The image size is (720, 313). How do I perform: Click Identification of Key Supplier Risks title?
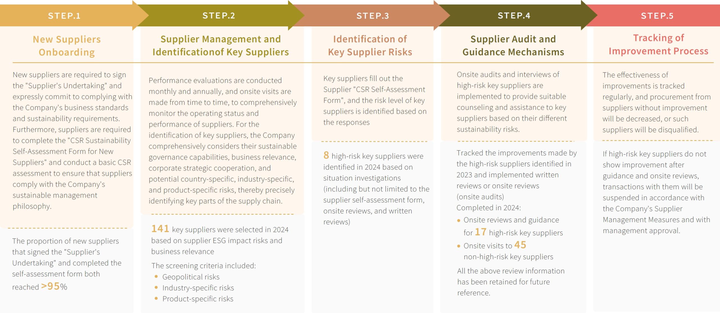pyautogui.click(x=370, y=45)
